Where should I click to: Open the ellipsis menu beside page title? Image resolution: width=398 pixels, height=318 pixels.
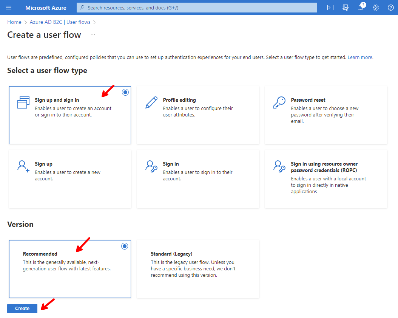point(93,35)
